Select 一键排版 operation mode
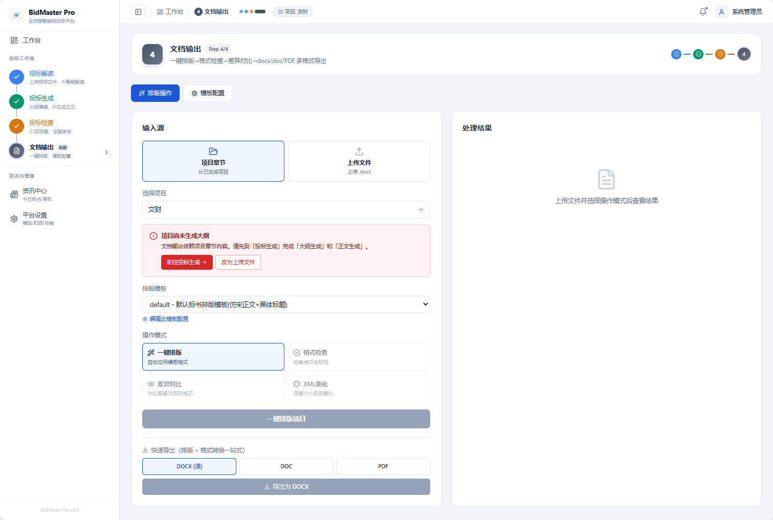Viewport: 773px width, 520px height. coord(213,357)
